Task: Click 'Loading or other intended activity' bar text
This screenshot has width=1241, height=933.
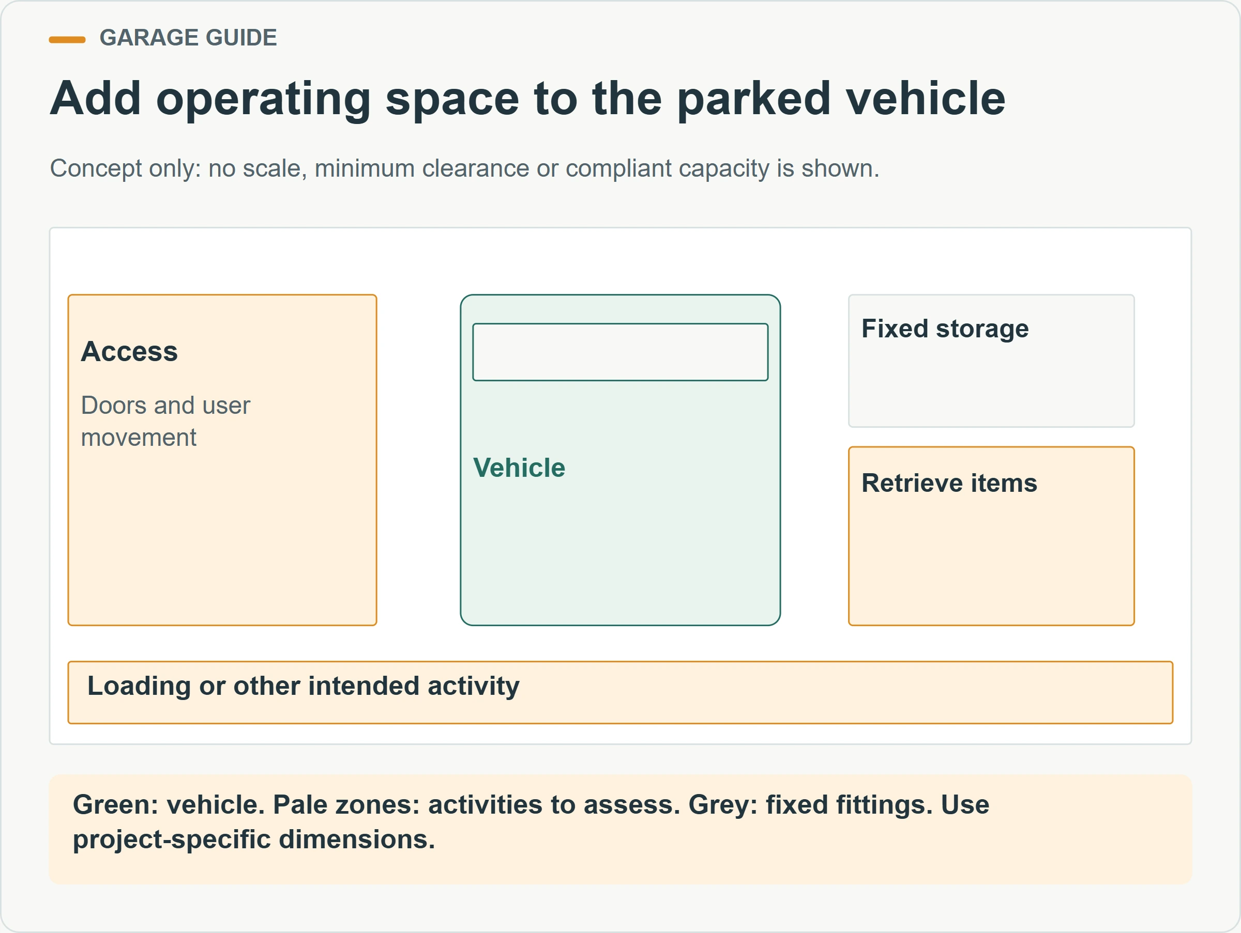Action: point(304,686)
